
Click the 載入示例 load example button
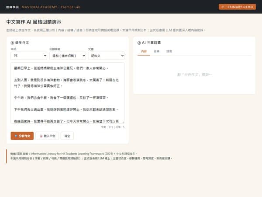point(47,136)
